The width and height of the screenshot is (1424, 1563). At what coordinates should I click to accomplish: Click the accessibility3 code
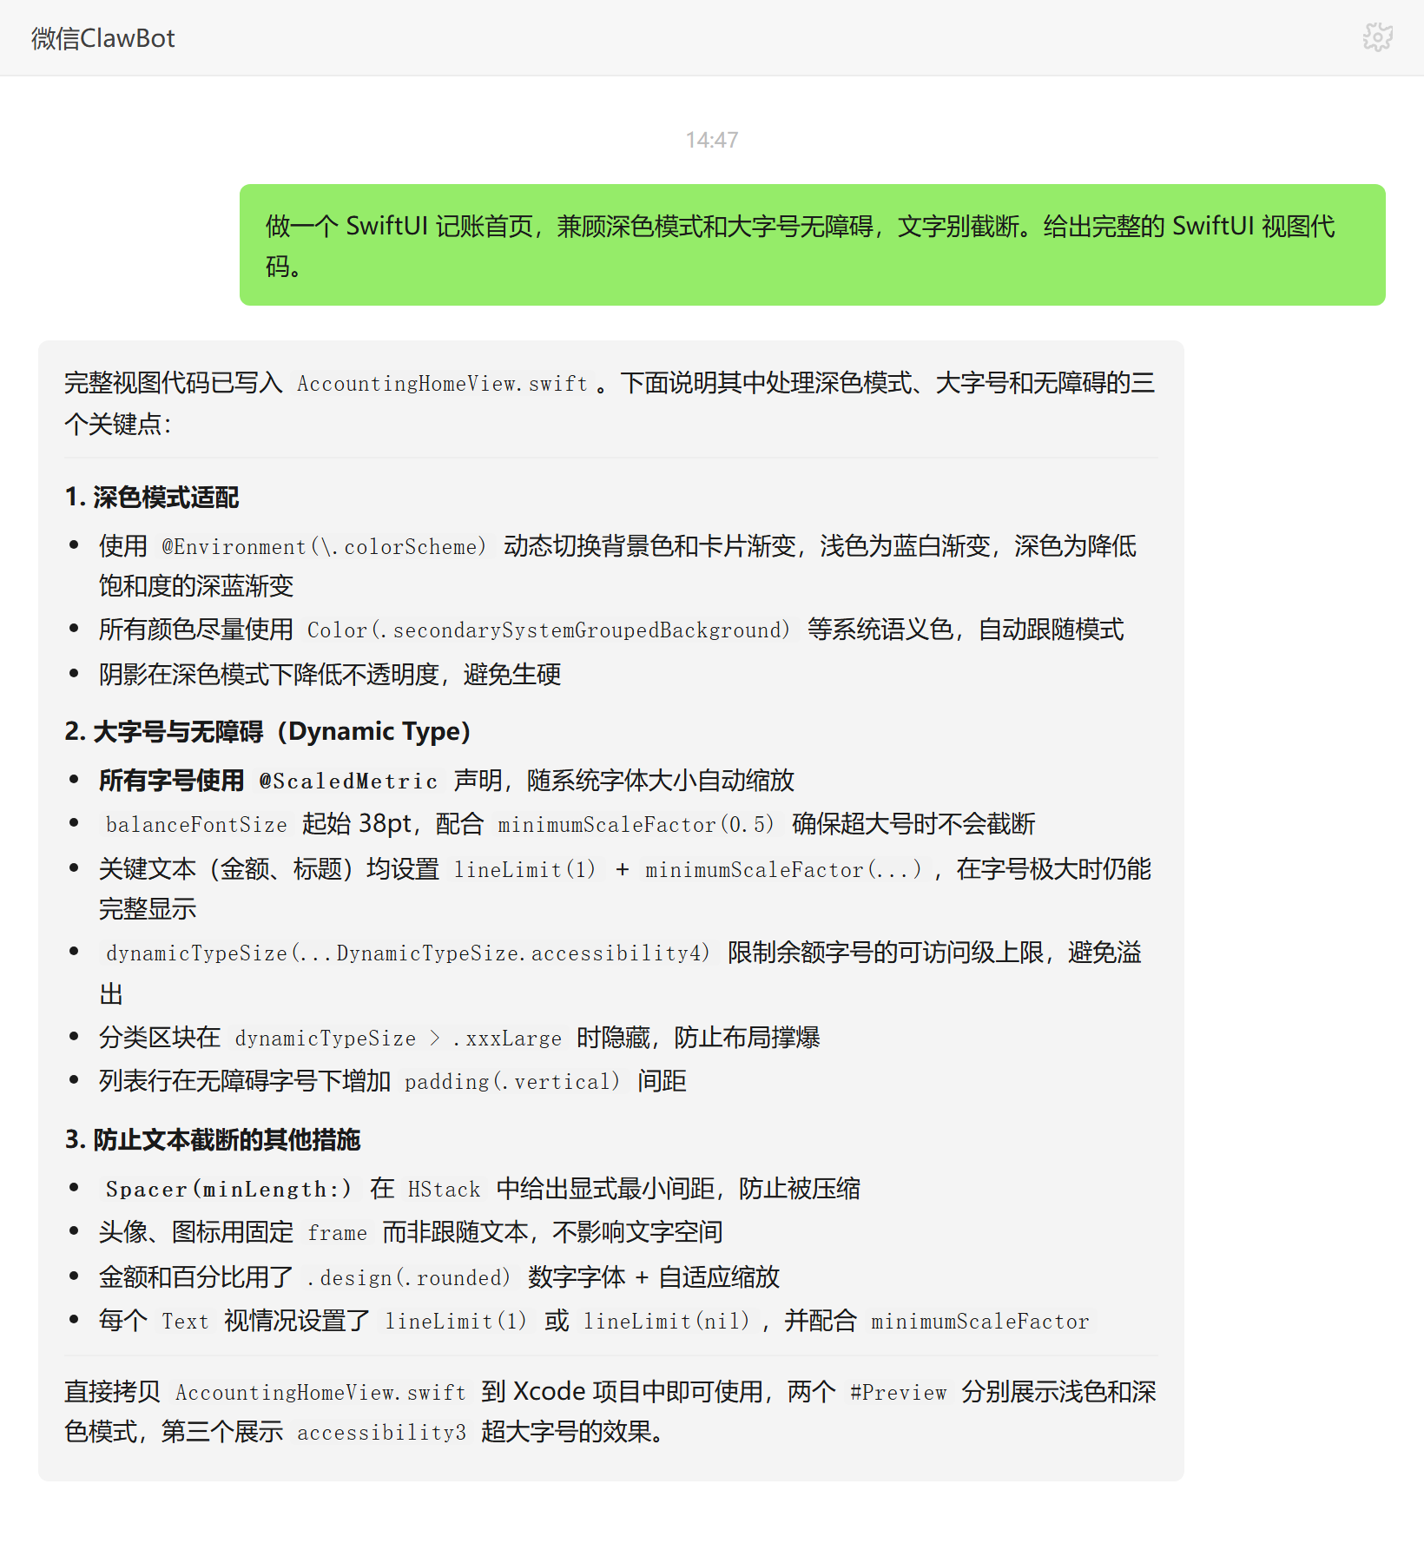[x=382, y=1433]
